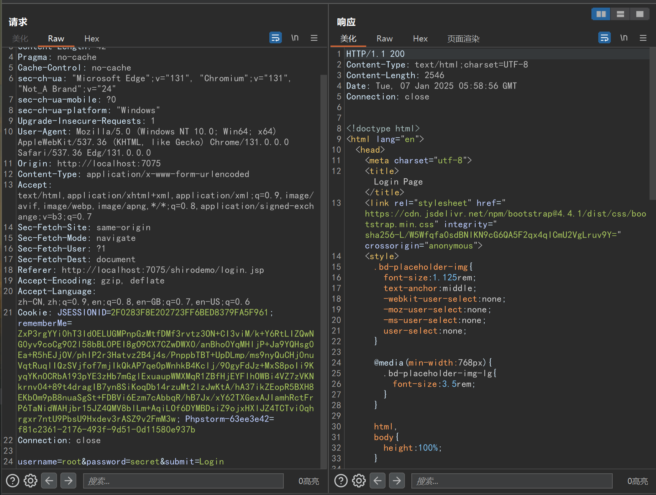Click the Login Page title text
The width and height of the screenshot is (656, 495).
coord(398,182)
